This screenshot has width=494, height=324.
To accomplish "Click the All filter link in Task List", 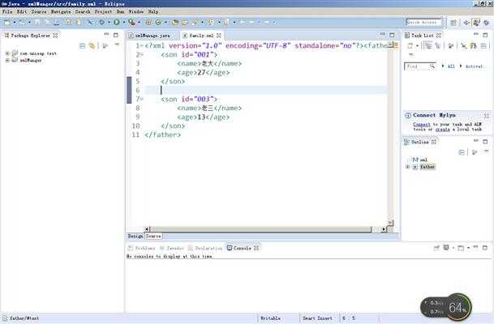I will click(x=451, y=66).
